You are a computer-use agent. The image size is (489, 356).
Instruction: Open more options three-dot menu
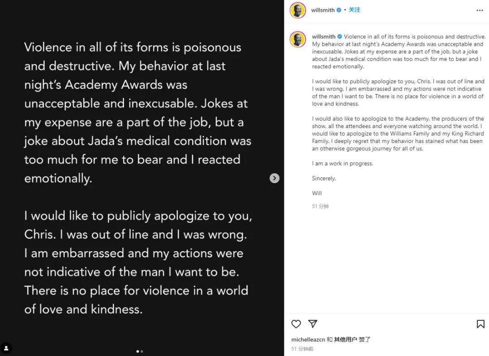click(x=479, y=10)
